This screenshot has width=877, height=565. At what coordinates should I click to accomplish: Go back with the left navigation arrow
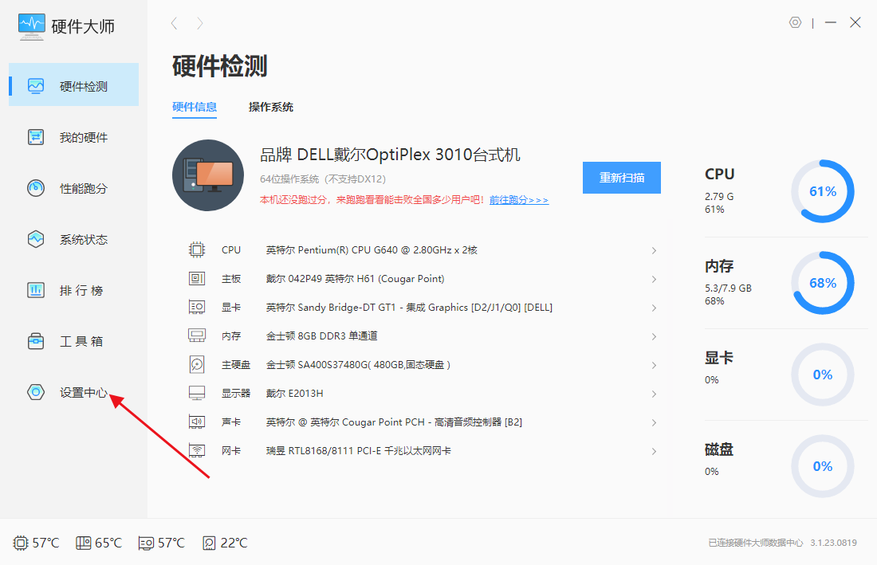point(175,24)
